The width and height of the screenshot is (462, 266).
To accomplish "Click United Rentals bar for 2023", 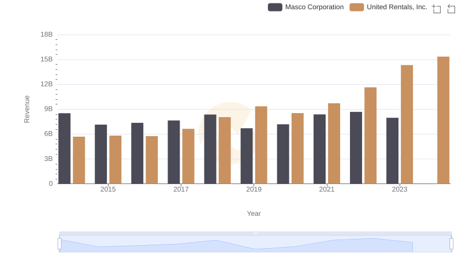I will coord(407,125).
